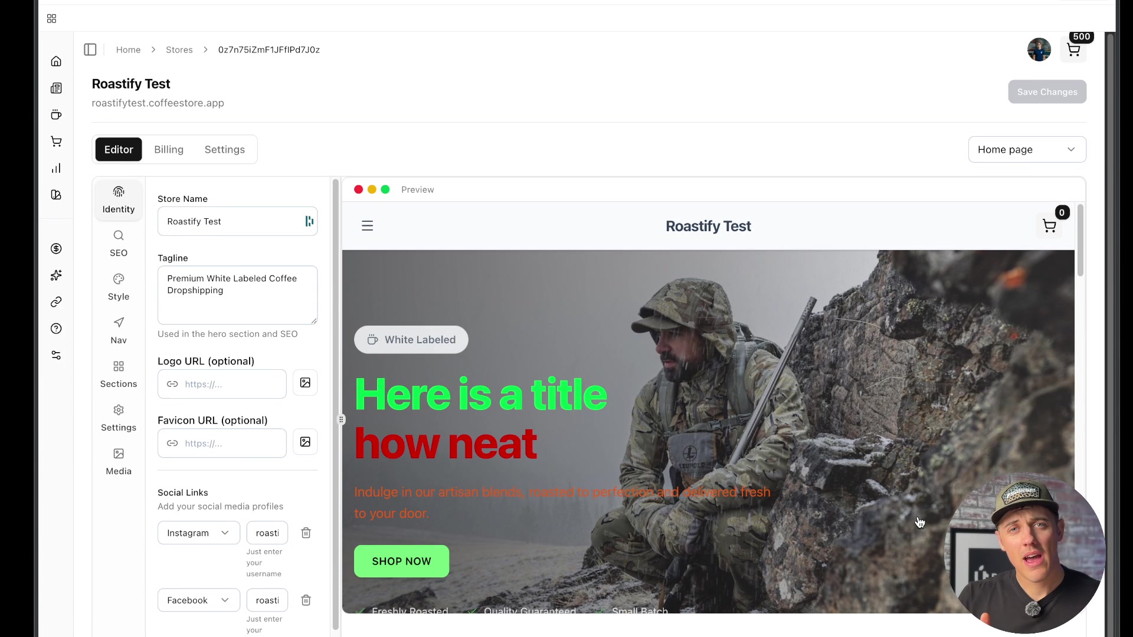Viewport: 1133px width, 637px height.
Task: Click the Save Changes button
Action: tap(1047, 92)
